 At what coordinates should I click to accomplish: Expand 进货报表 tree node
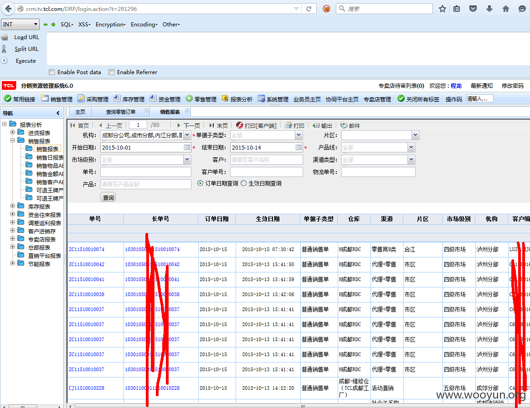[12, 132]
